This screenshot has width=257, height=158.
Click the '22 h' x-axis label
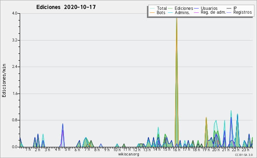point(236,149)
